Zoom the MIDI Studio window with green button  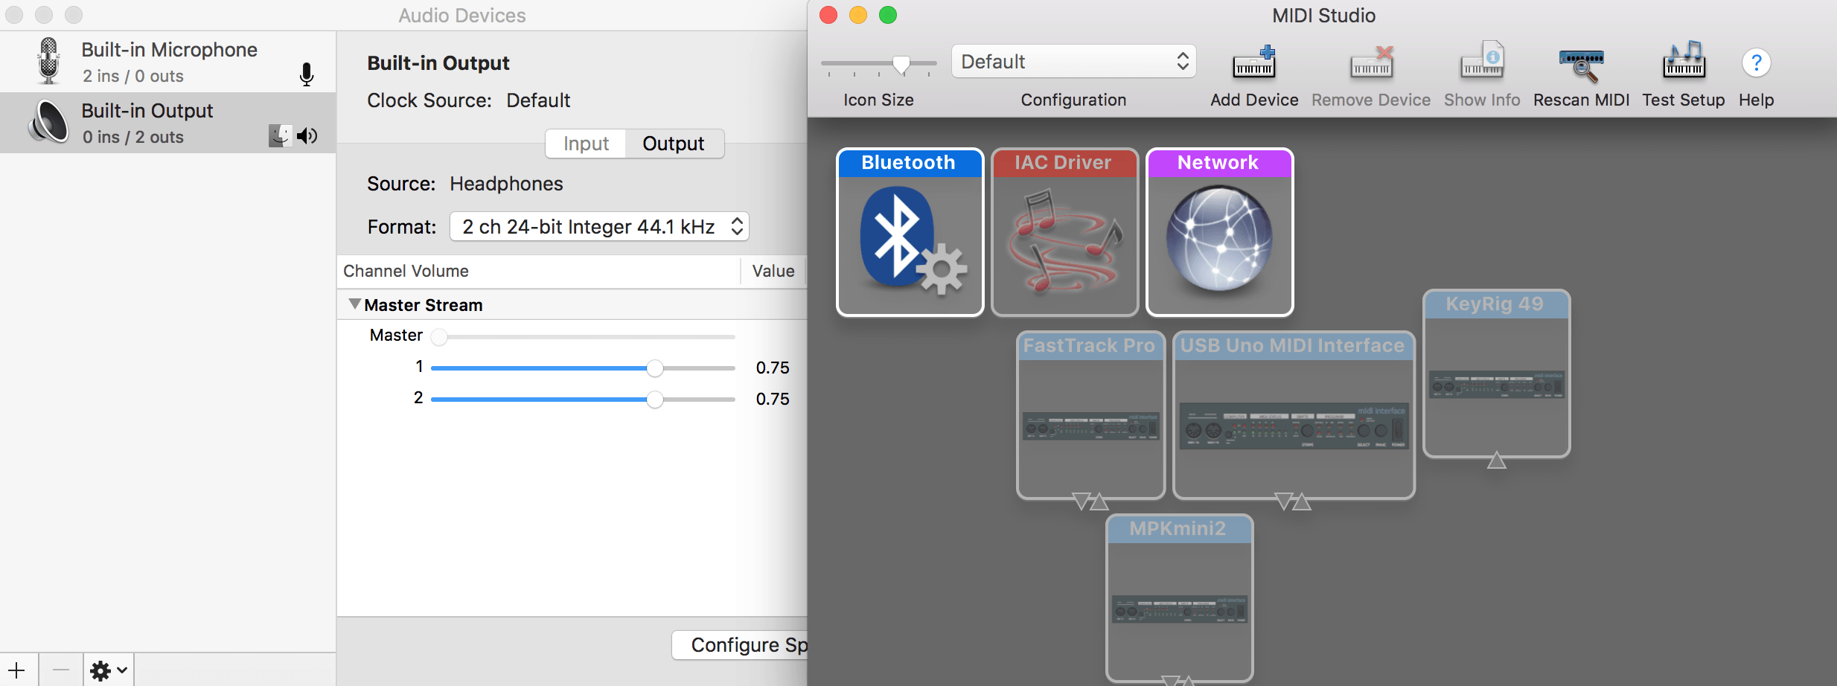tap(888, 15)
